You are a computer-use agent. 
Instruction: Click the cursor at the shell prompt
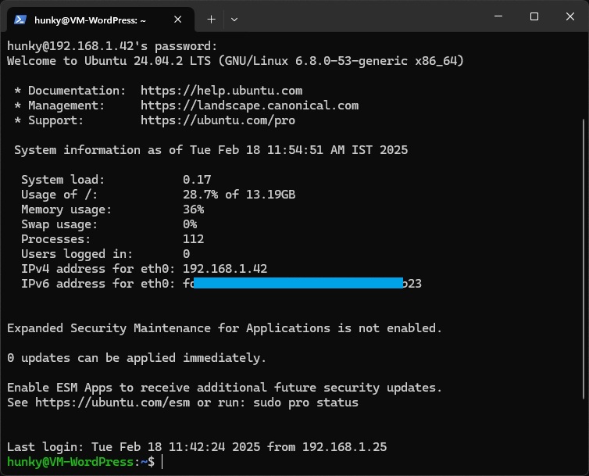(x=162, y=462)
